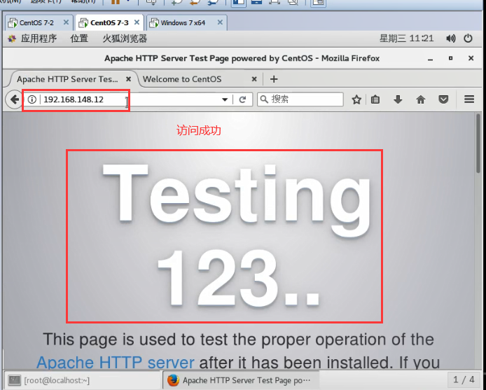Image resolution: width=486 pixels, height=390 pixels.
Task: Click the magnifier icon in search box
Action: click(x=264, y=99)
